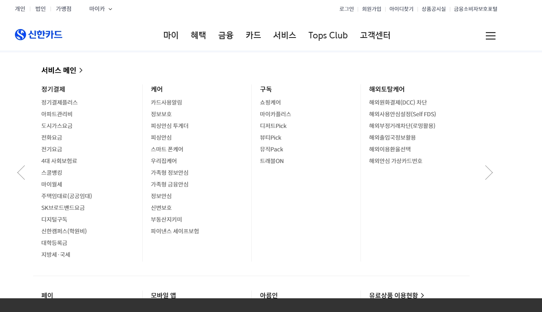The height and width of the screenshot is (312, 542).
Task: Open 지방세·국세
Action: pyautogui.click(x=56, y=255)
